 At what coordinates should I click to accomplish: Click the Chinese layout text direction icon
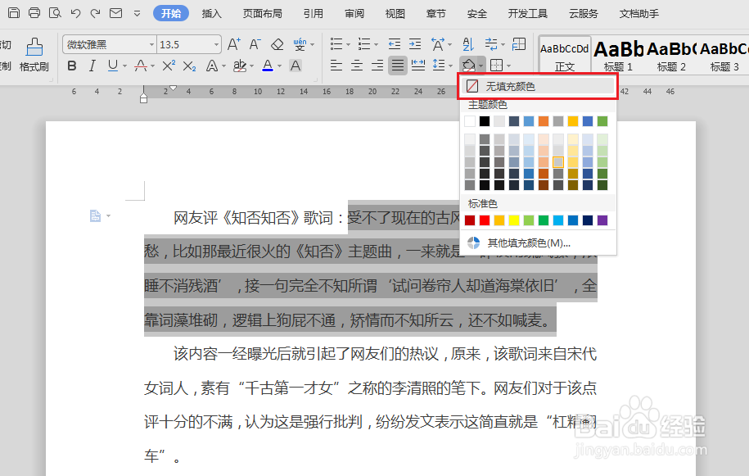click(438, 44)
